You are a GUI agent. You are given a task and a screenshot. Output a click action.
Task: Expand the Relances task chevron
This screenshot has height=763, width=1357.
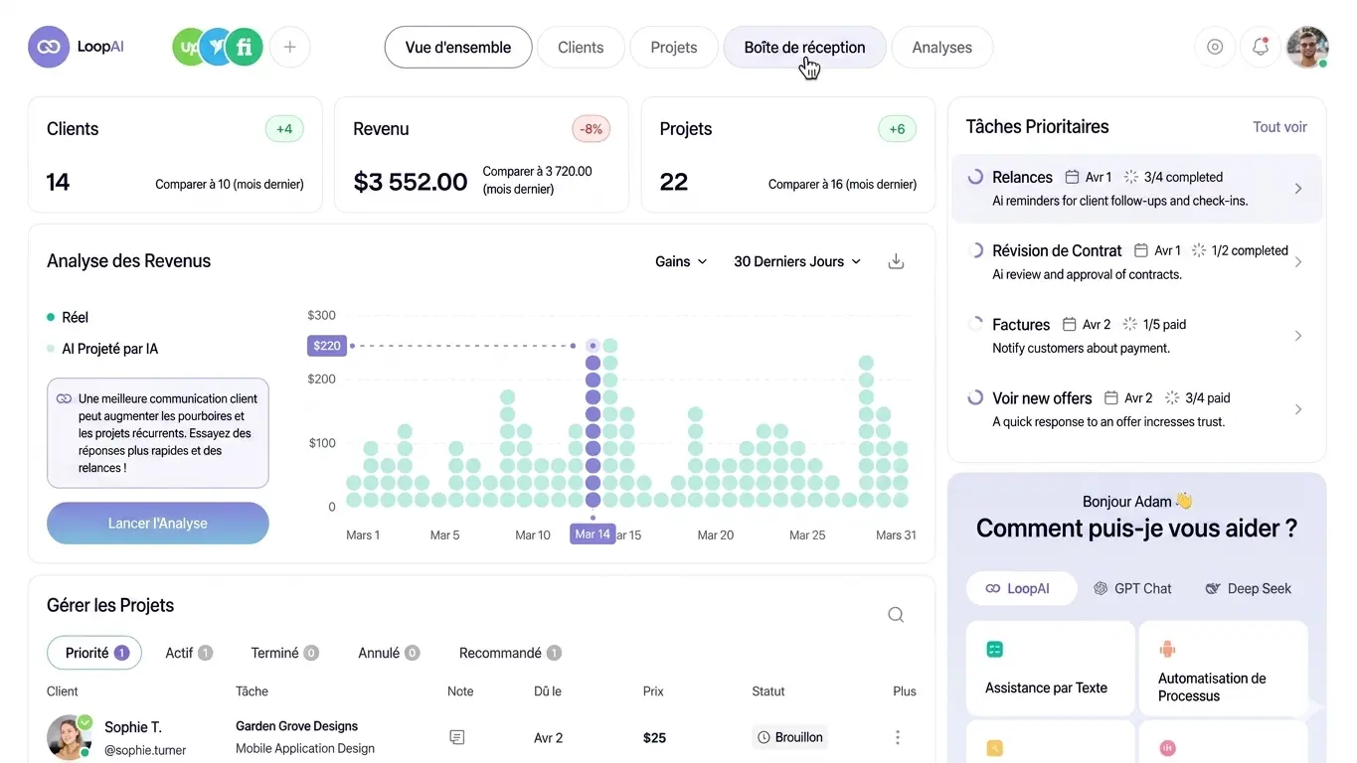(1298, 189)
